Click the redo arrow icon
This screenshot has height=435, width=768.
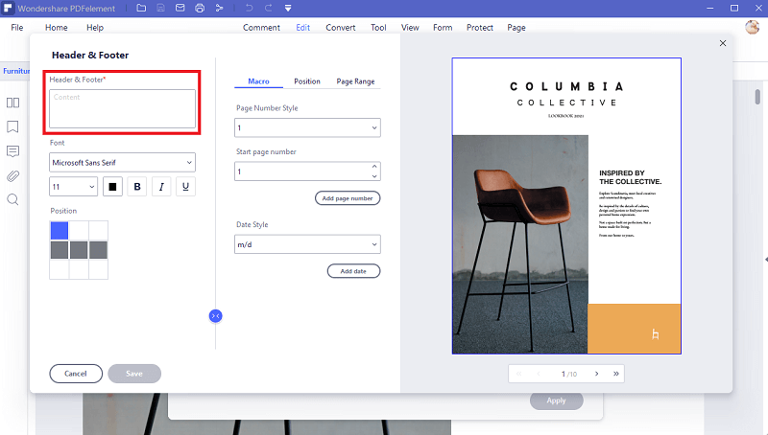click(269, 8)
